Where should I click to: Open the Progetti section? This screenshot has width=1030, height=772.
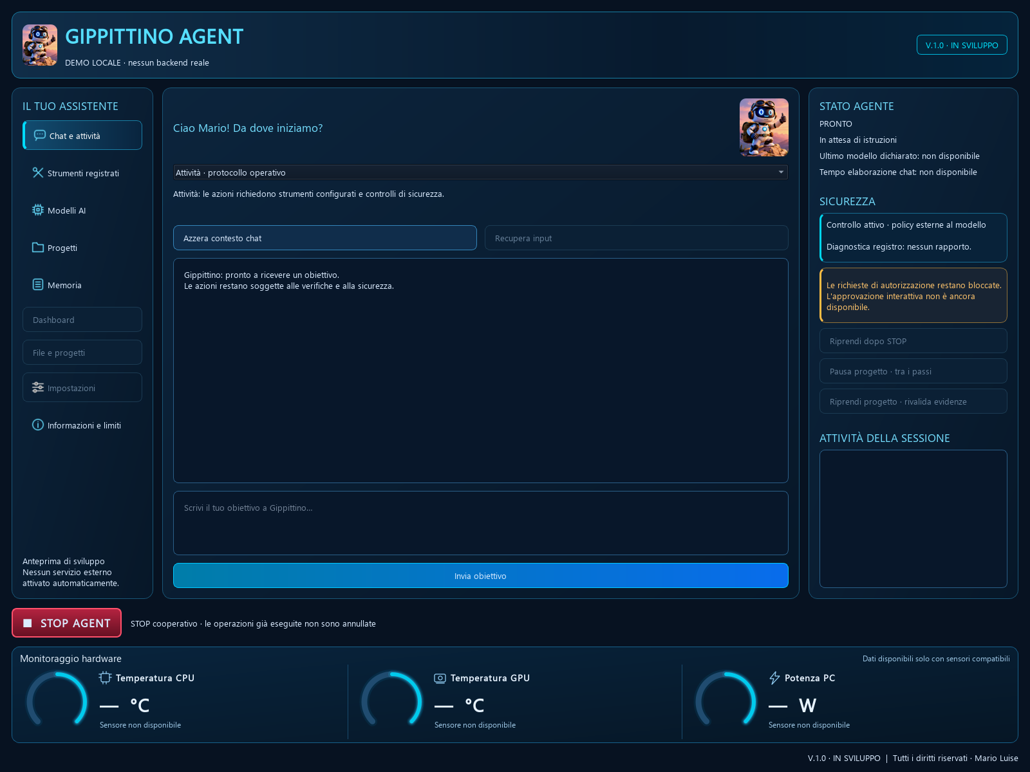pyautogui.click(x=82, y=247)
